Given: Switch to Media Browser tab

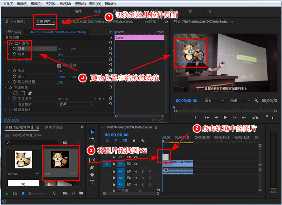Looking at the screenshot, I should pyautogui.click(x=54, y=127).
